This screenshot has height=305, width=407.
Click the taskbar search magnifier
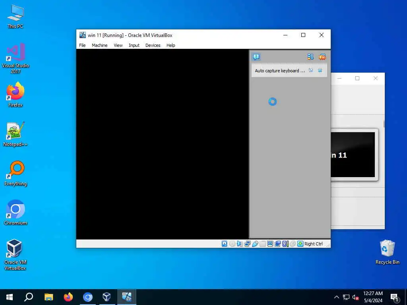29,297
